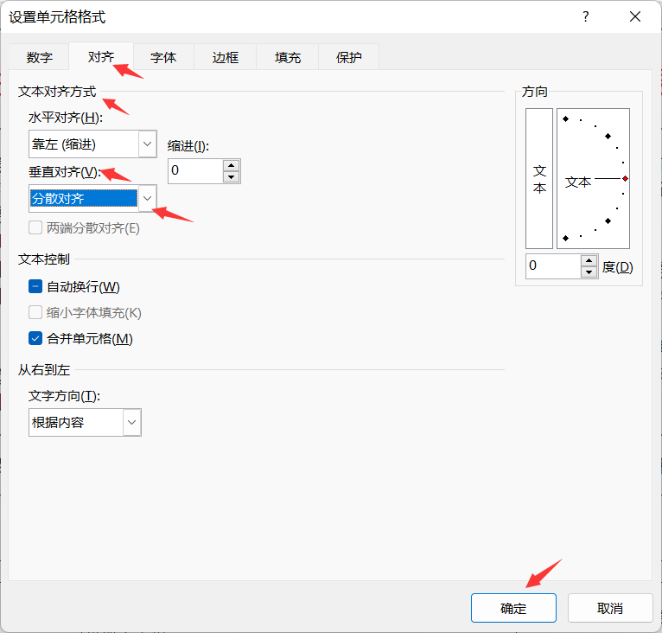Expand the 水平对齐 dropdown arrow
662x633 pixels.
click(147, 144)
